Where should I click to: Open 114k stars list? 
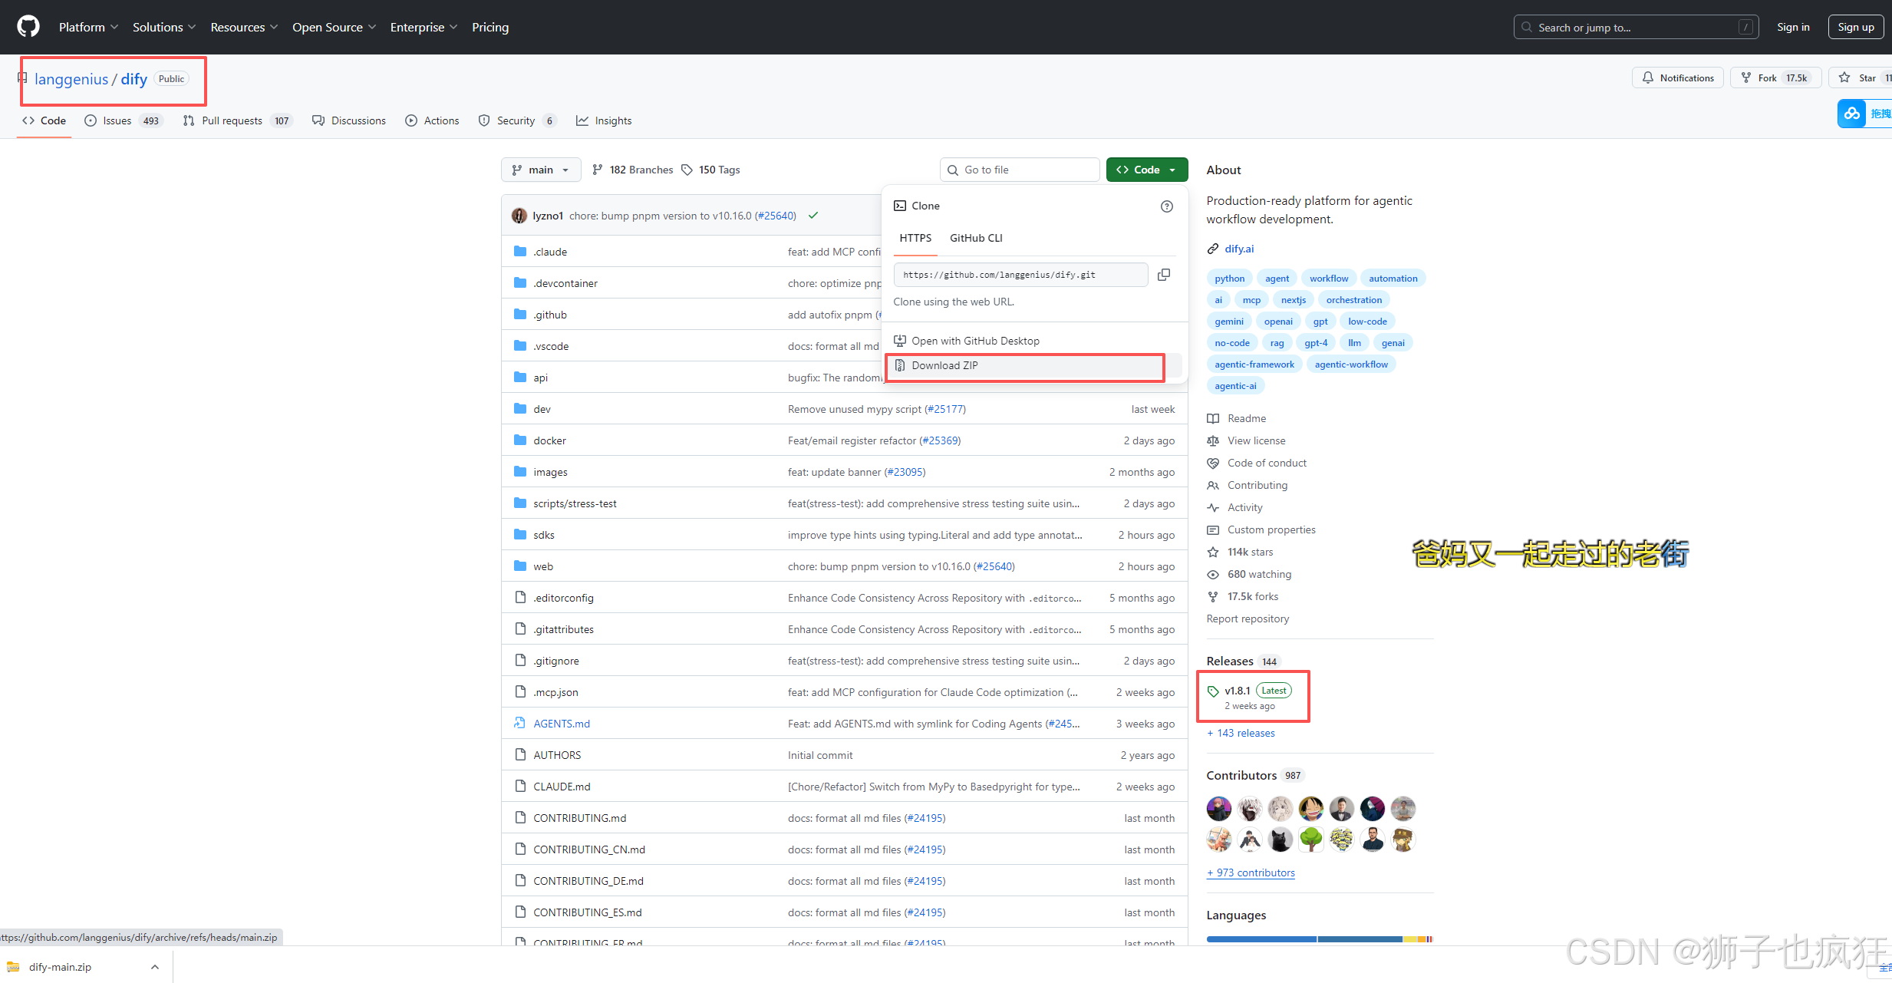1250,552
